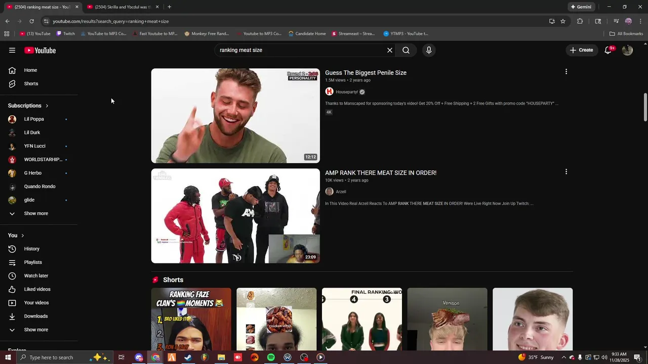Open the Chicken wings short

276,320
